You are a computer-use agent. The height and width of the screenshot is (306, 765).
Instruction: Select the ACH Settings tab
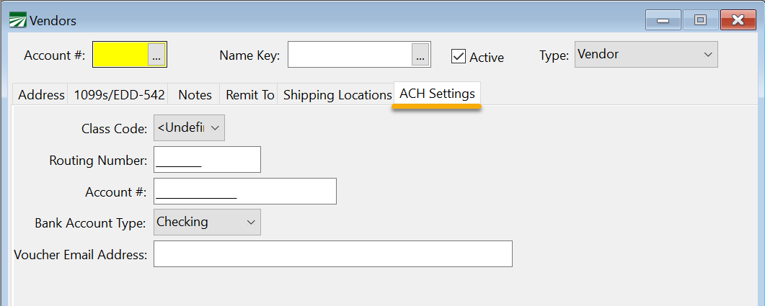437,94
